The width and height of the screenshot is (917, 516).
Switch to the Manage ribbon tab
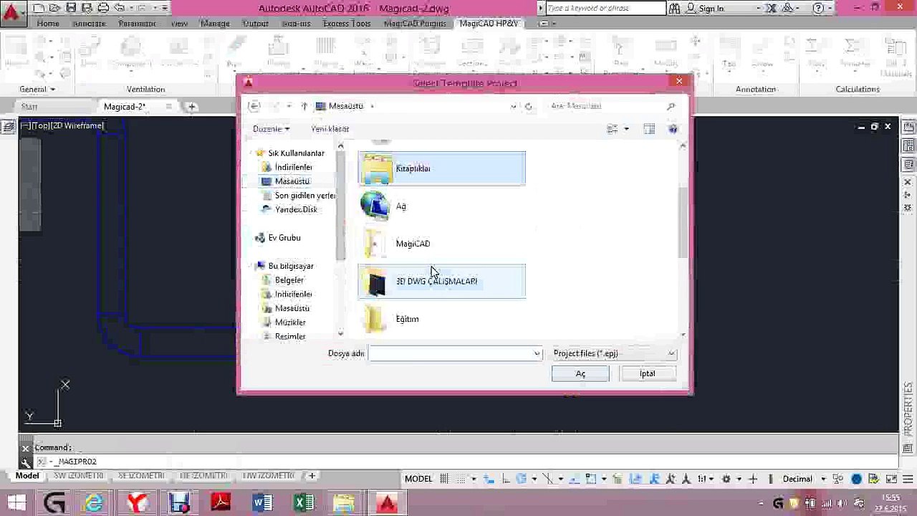tap(215, 24)
